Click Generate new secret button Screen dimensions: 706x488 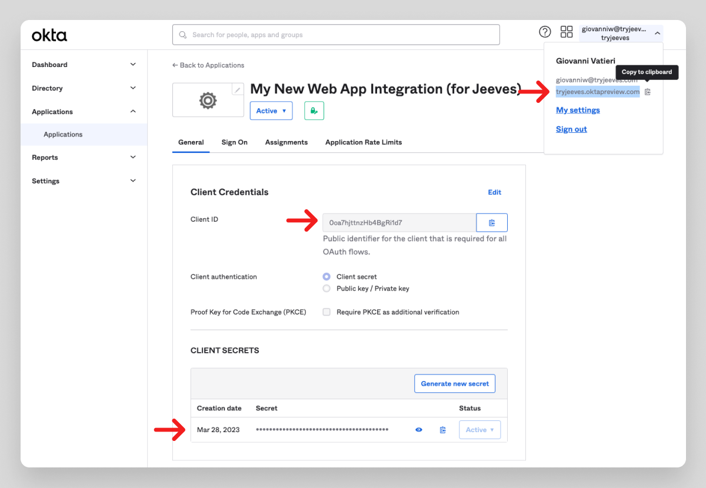(455, 384)
